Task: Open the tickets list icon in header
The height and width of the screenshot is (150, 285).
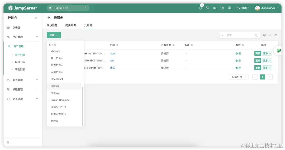Action: point(215,8)
